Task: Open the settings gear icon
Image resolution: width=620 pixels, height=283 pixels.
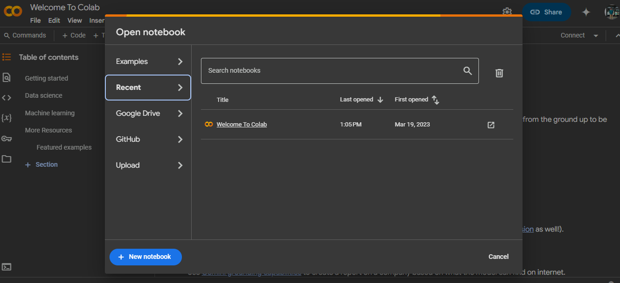Action: pos(507,12)
